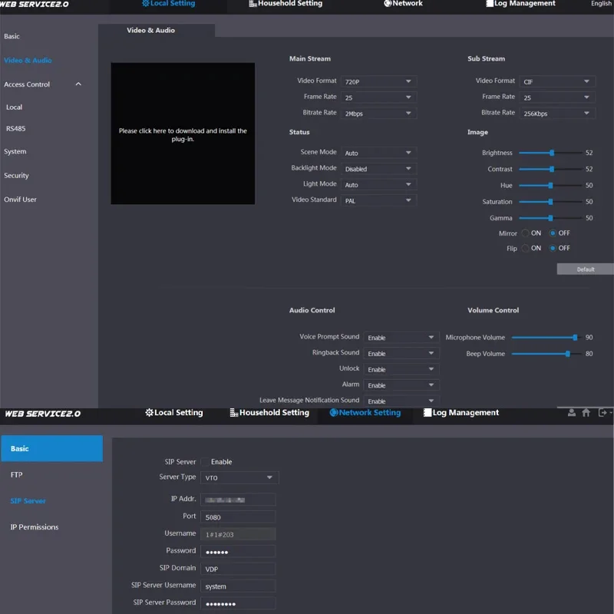
Task: Adjust the Saturation slider
Action: (x=550, y=202)
